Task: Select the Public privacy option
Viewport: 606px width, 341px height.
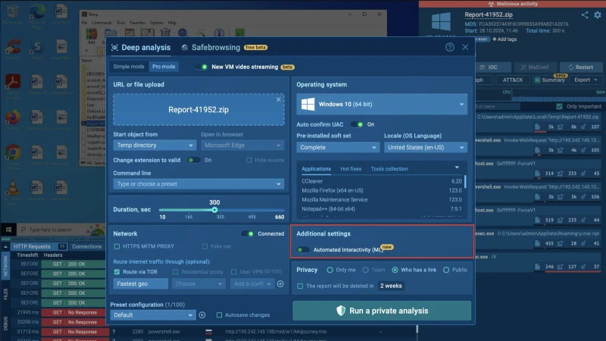Action: (445, 270)
